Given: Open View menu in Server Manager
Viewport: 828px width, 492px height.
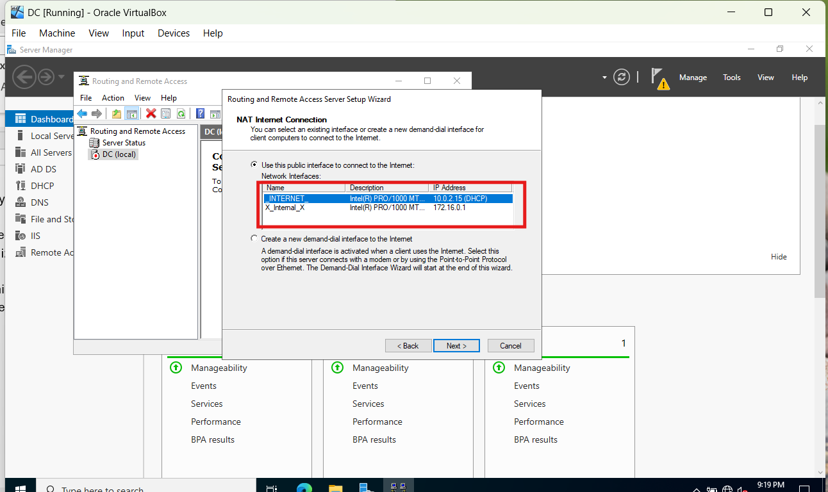Looking at the screenshot, I should (x=766, y=78).
